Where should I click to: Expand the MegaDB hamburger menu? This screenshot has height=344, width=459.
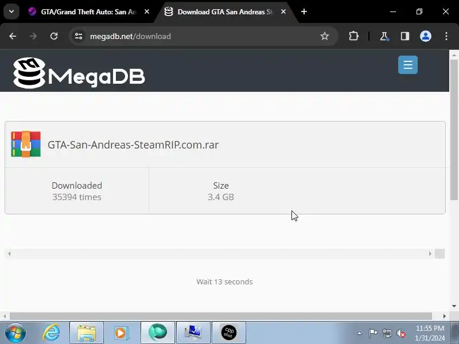pyautogui.click(x=408, y=65)
